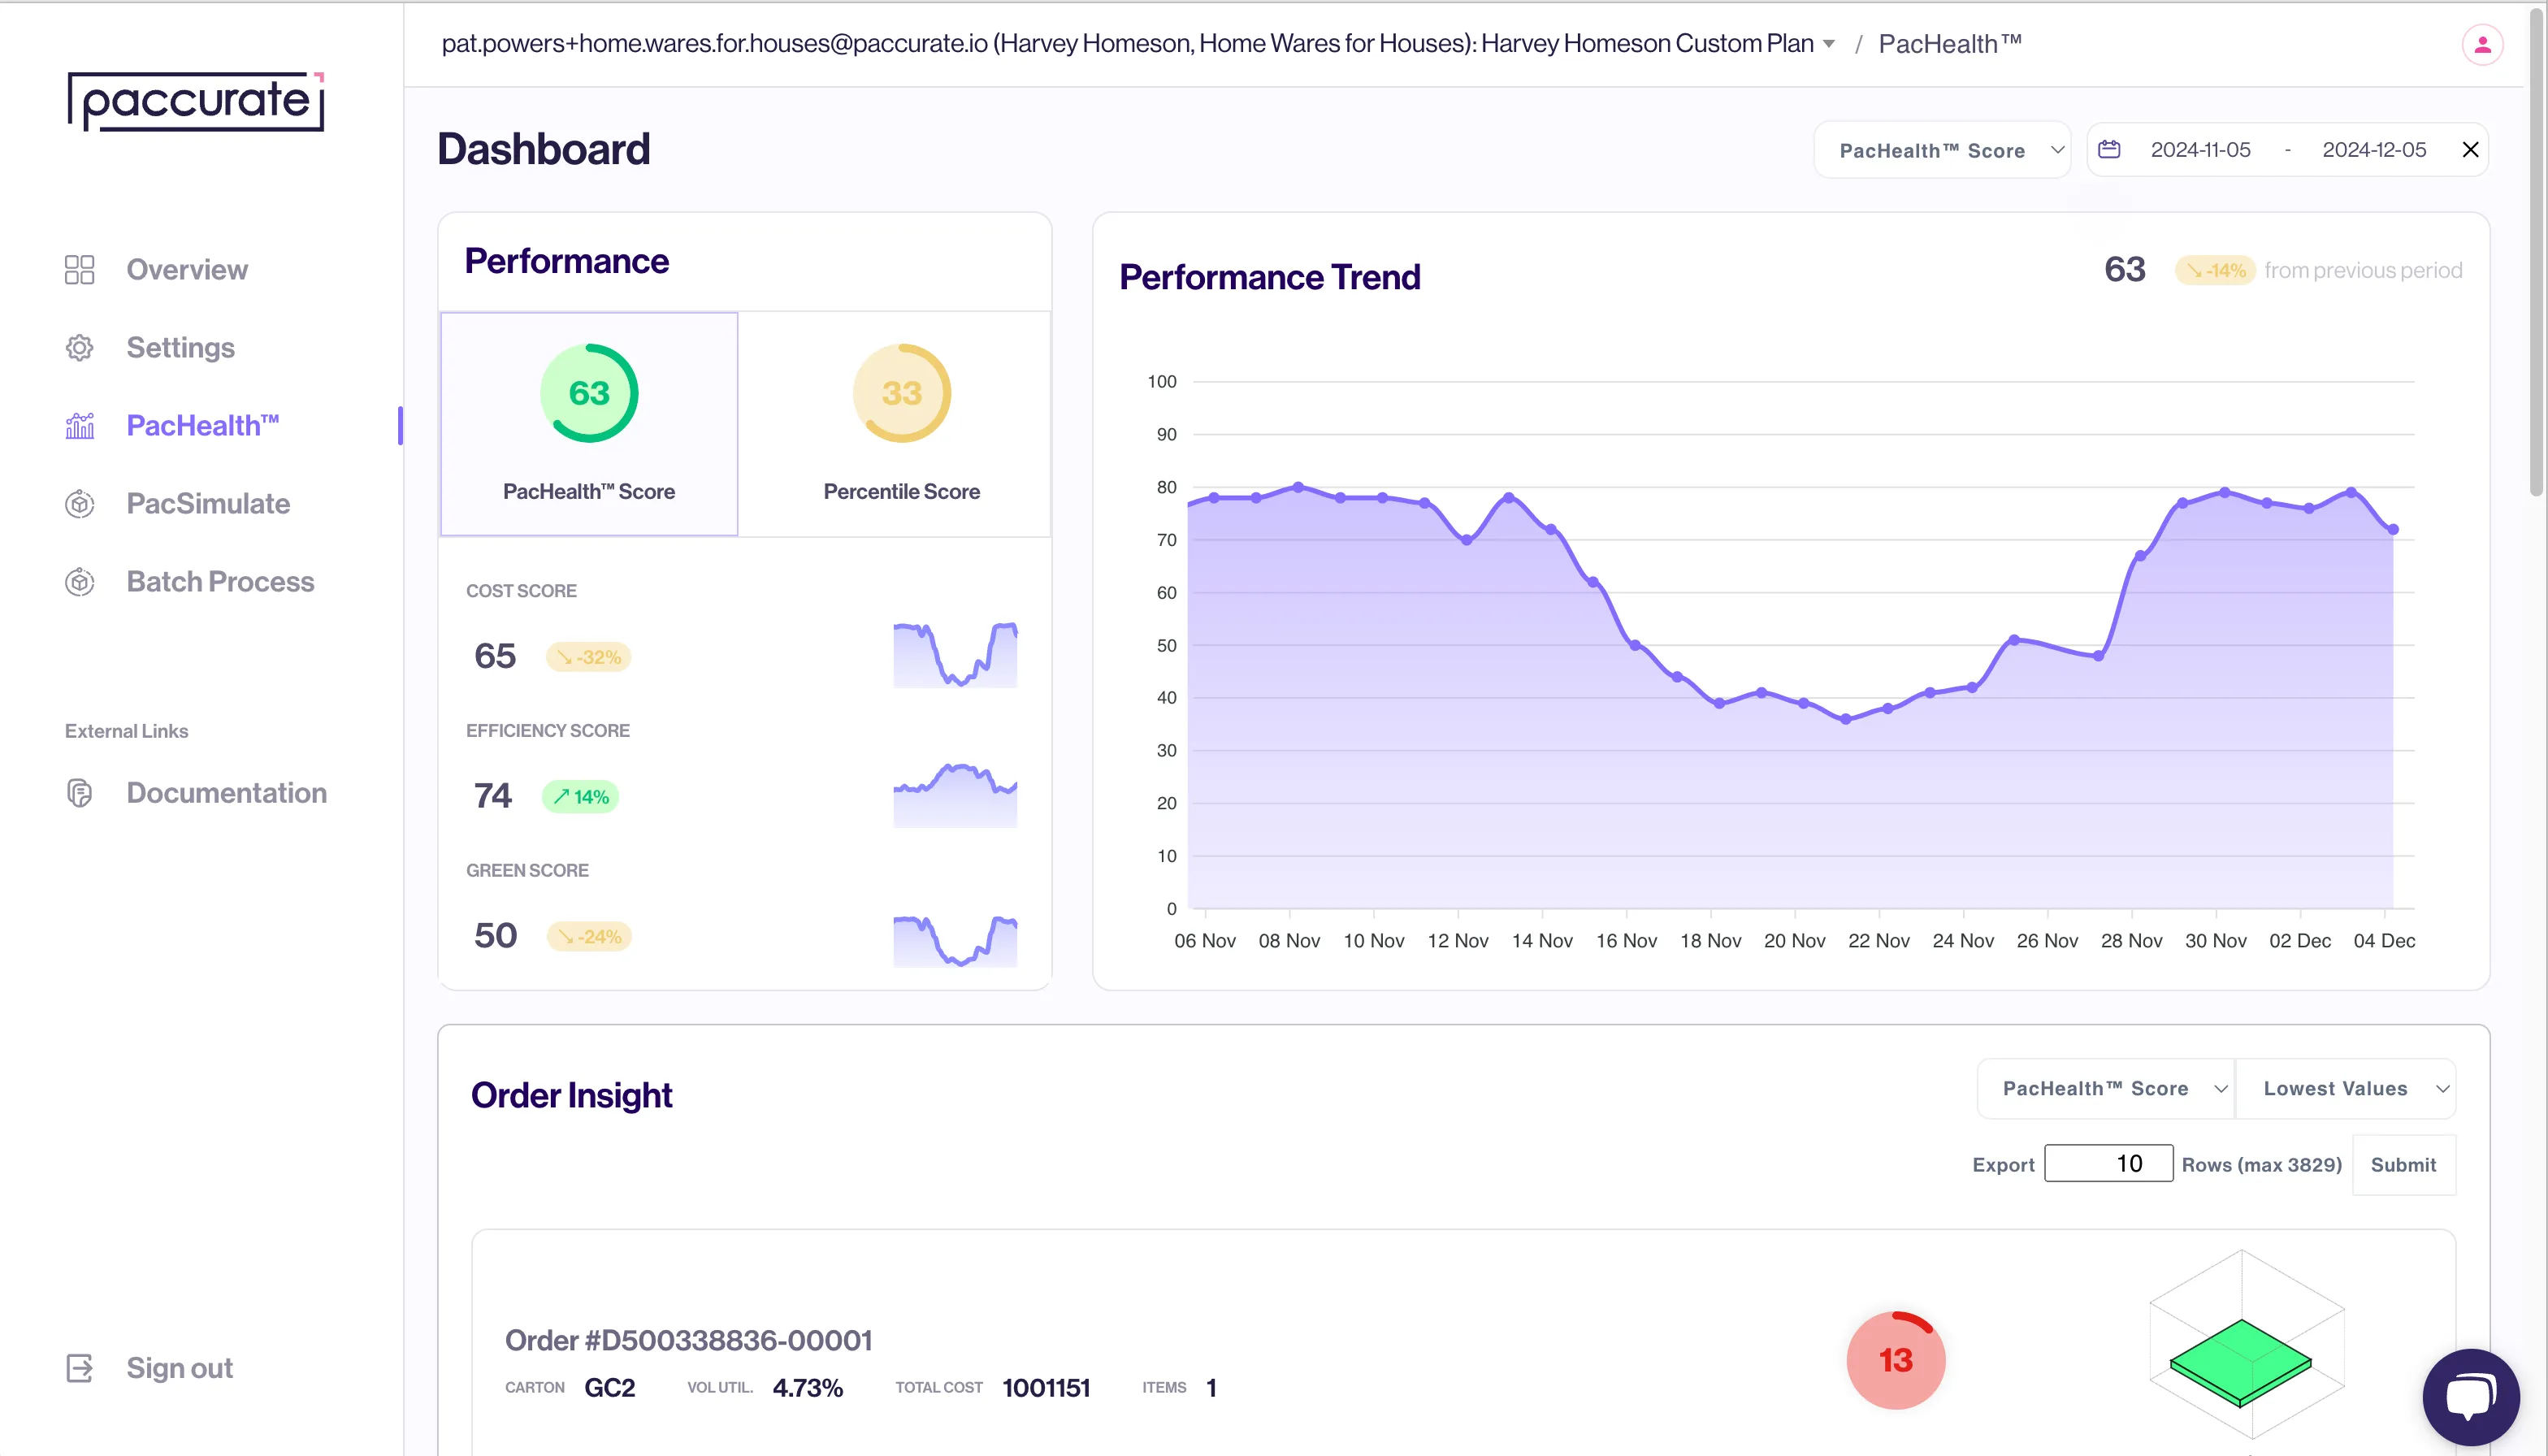Click the Overview grid icon
Viewport: 2548px width, 1456px height.
click(79, 270)
